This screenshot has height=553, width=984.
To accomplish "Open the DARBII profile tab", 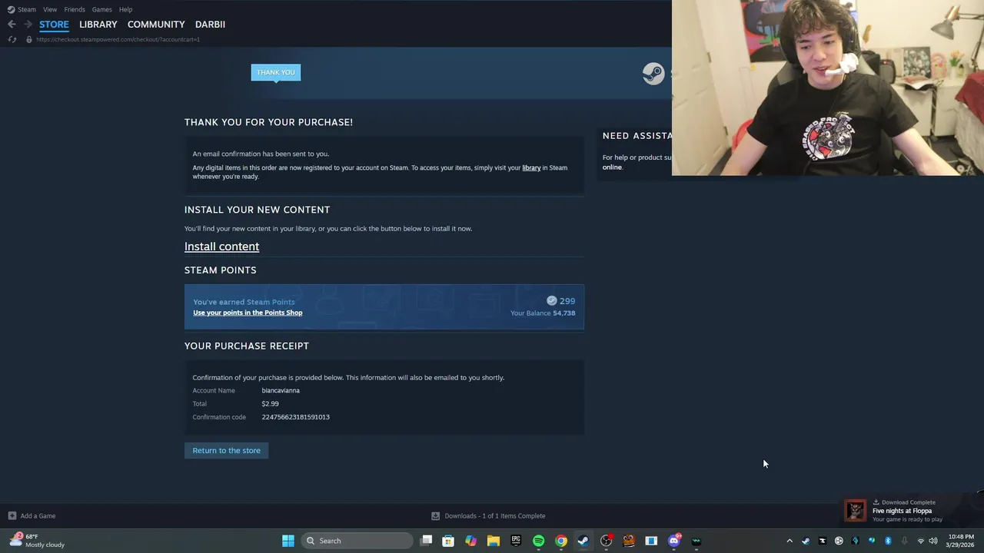I will tap(210, 25).
